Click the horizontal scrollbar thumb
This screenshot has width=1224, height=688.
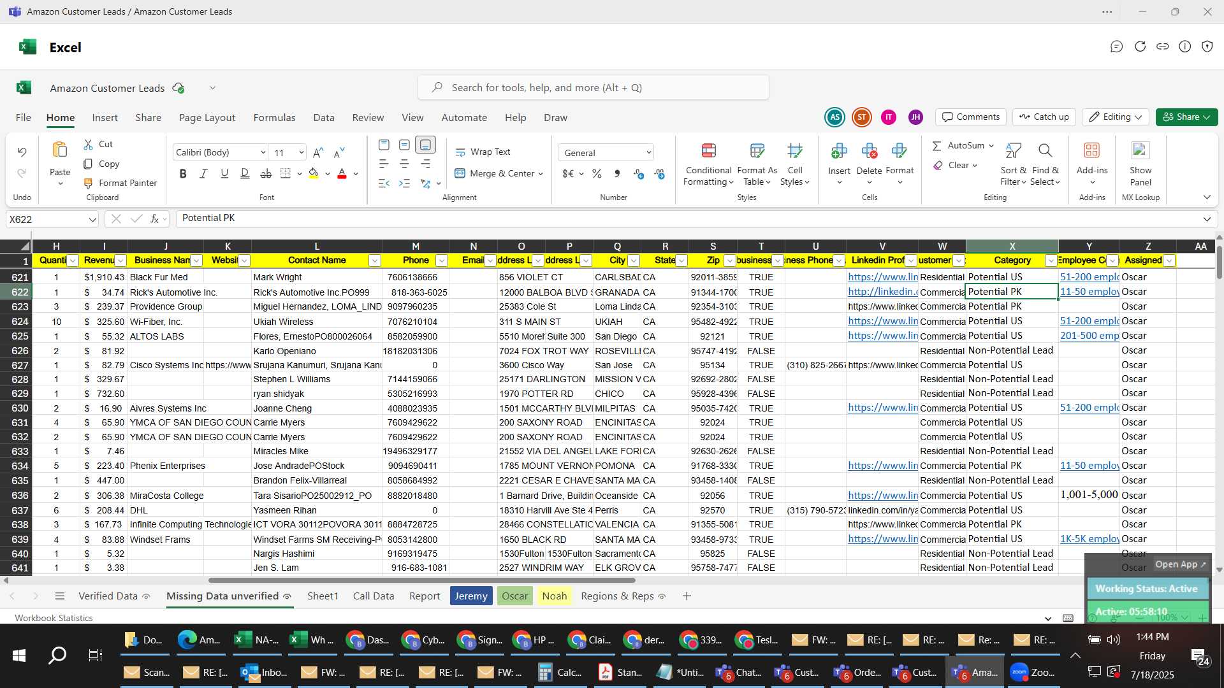pyautogui.click(x=421, y=580)
